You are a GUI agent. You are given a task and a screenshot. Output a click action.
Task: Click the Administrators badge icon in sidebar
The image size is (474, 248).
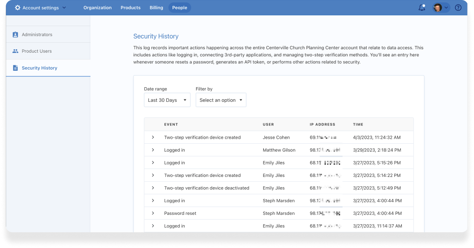[x=15, y=35]
